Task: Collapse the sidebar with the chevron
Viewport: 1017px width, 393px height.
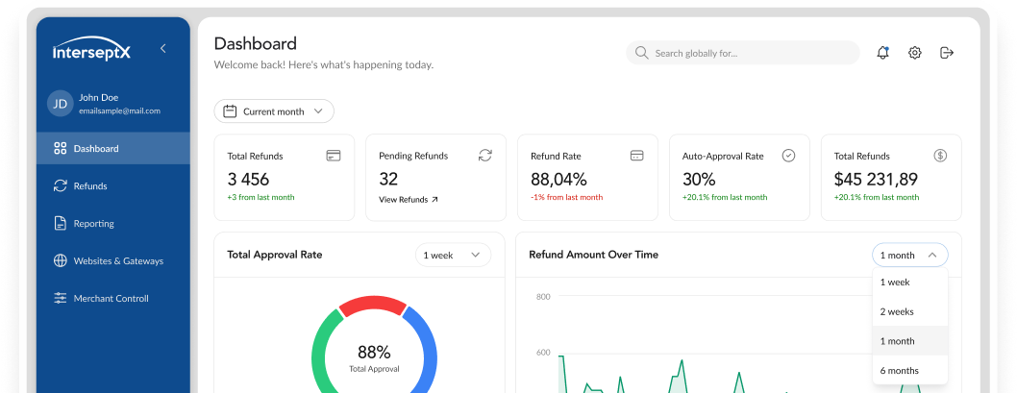Action: tap(162, 49)
